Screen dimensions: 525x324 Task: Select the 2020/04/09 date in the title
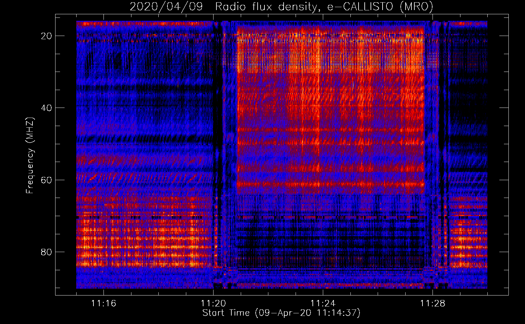click(x=166, y=7)
